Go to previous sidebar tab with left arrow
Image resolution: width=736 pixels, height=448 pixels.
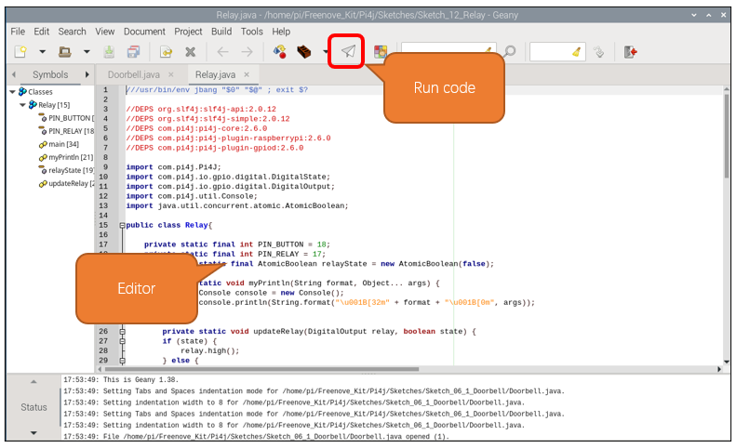coord(14,74)
